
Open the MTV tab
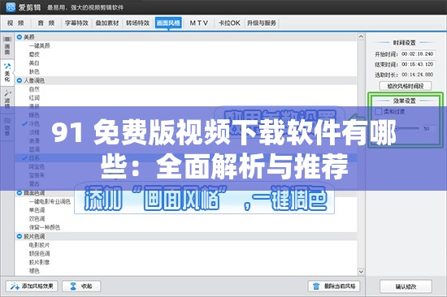tap(198, 23)
